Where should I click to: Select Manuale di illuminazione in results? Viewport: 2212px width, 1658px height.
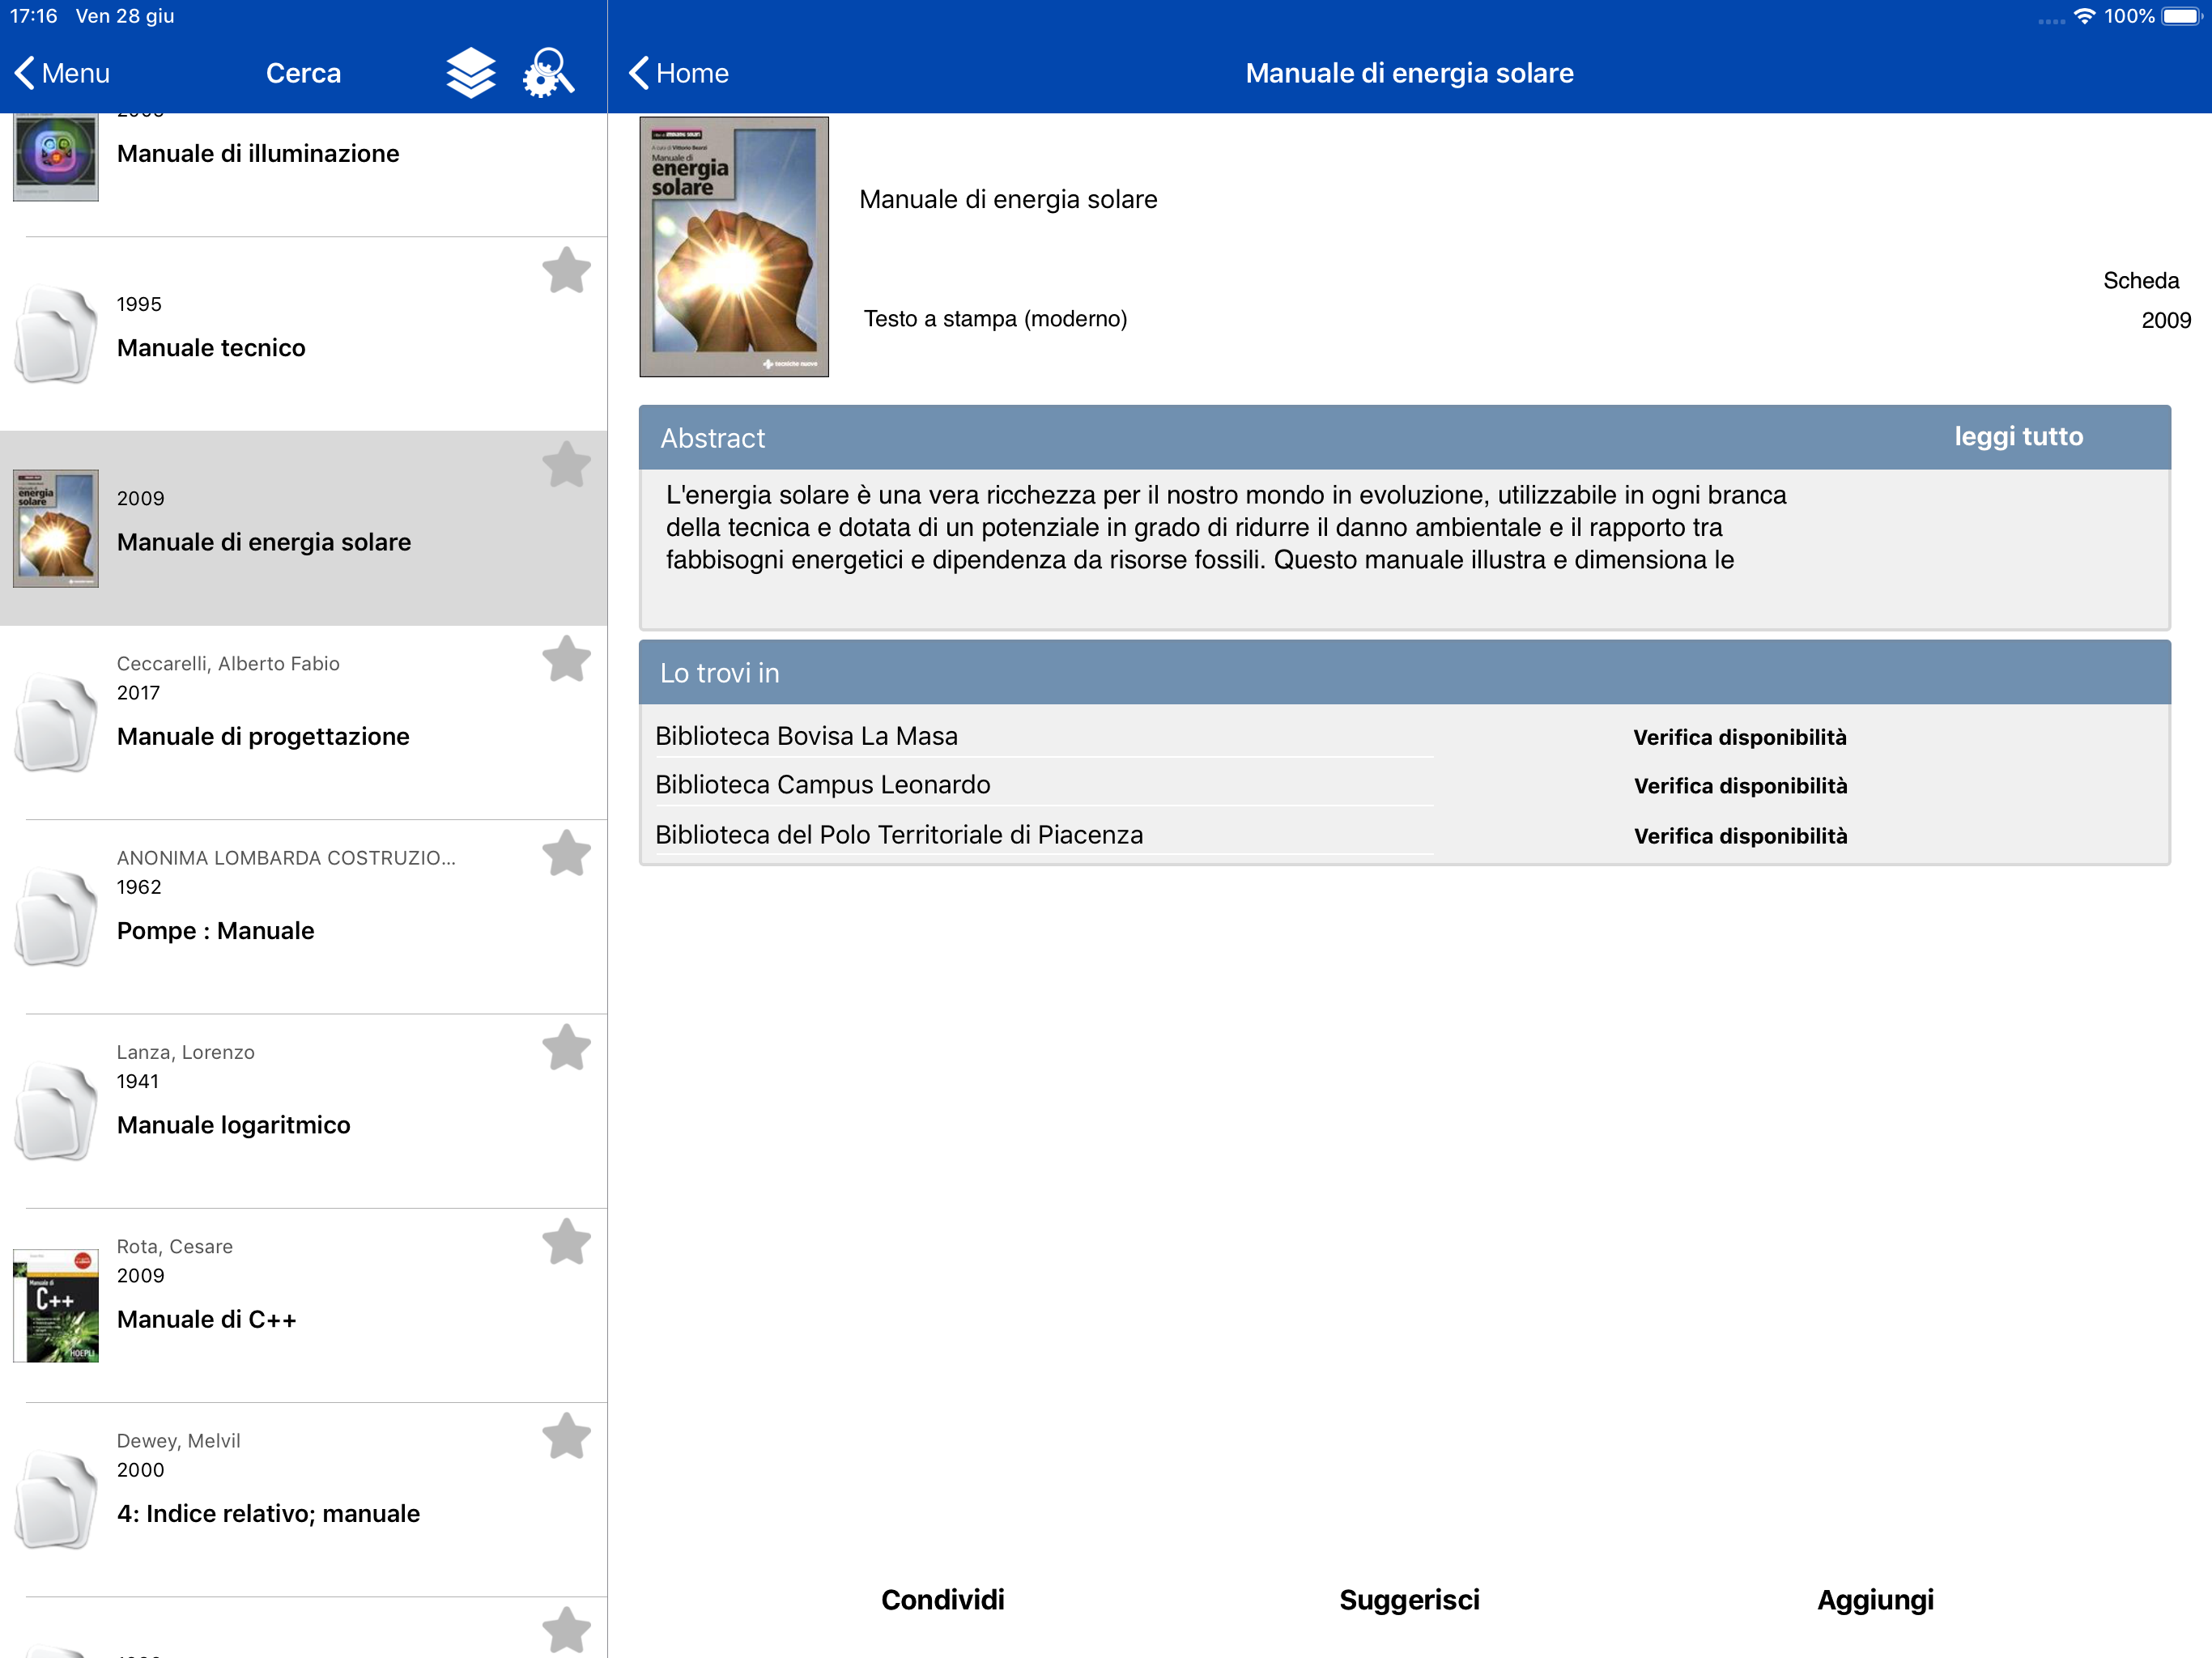pyautogui.click(x=257, y=153)
